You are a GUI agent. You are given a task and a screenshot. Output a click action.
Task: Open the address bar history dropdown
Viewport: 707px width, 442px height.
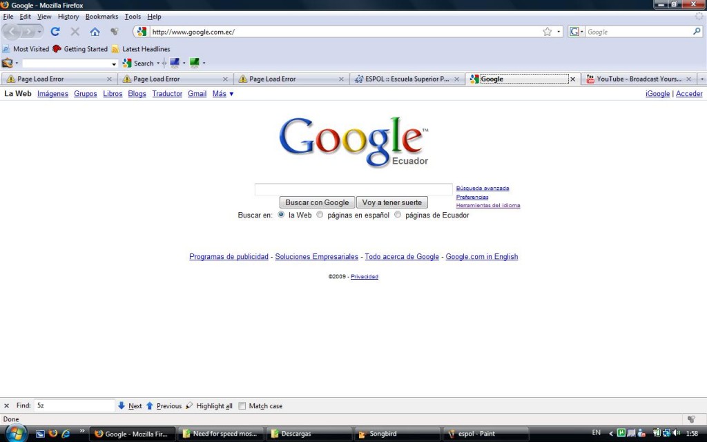click(558, 32)
